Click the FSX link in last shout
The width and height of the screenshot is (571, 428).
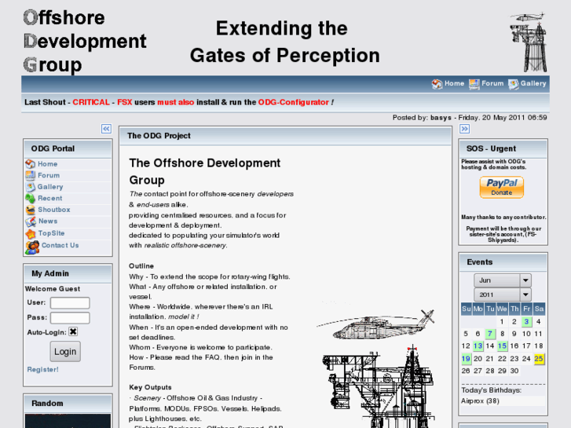(125, 102)
